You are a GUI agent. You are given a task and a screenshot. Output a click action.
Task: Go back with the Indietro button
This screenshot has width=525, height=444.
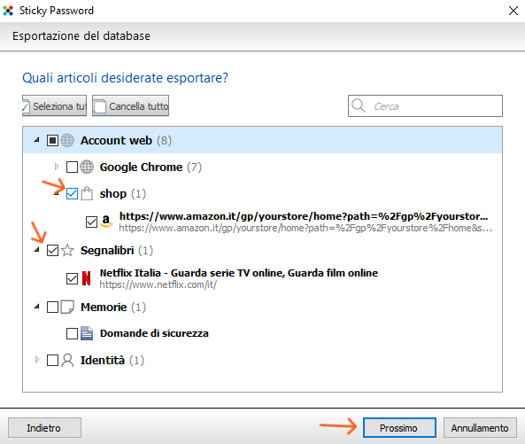click(44, 427)
